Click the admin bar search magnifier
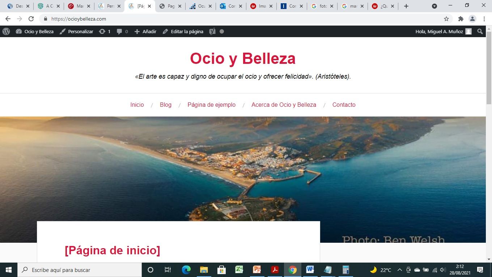This screenshot has height=277, width=492. (x=480, y=31)
